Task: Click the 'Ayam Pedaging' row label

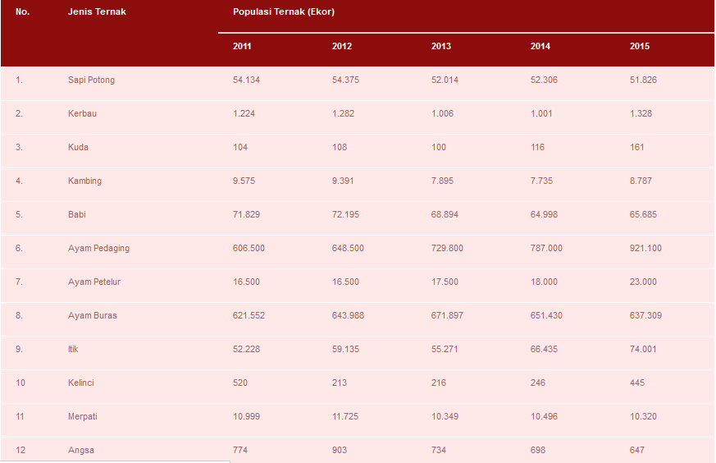Action: click(x=98, y=248)
